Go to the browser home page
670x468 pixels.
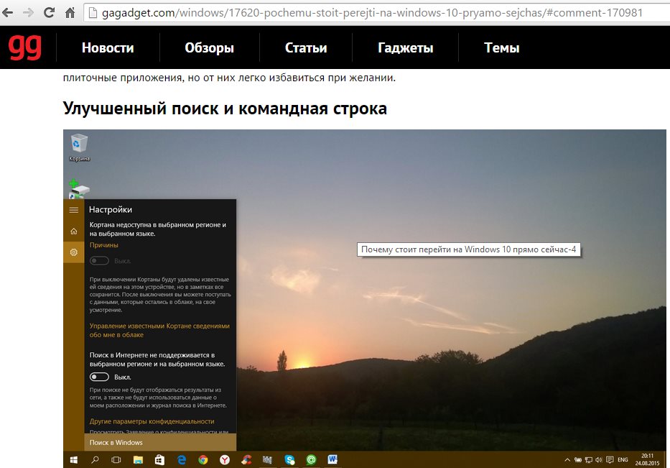(70, 13)
